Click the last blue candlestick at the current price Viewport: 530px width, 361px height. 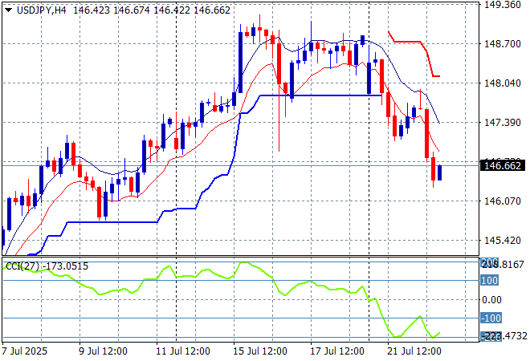tap(439, 172)
